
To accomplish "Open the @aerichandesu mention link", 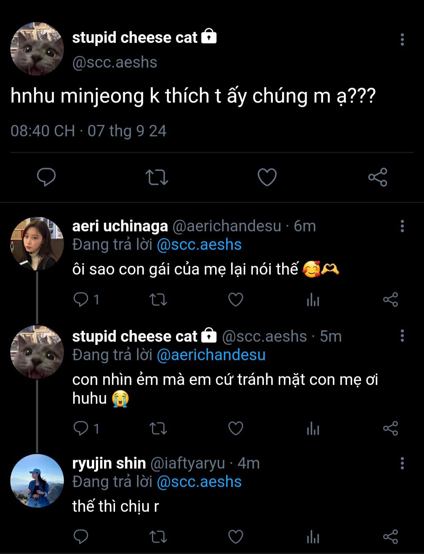I will pyautogui.click(x=211, y=355).
